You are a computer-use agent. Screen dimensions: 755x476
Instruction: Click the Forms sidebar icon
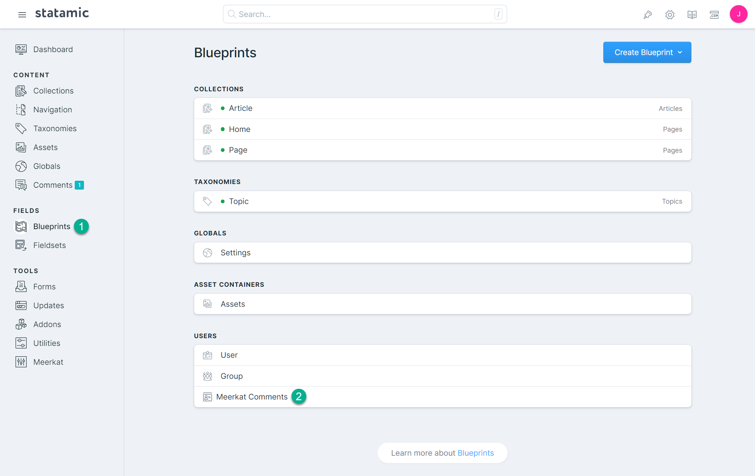[x=21, y=287]
